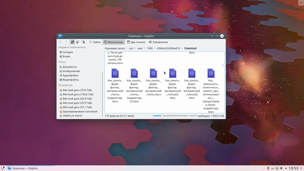Go to the 'user' breadcrumb folder
Image resolution: width=304 pixels, height=171 pixels.
coord(140,48)
